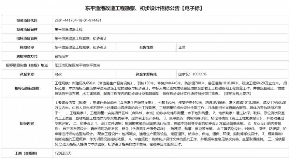This screenshot has width=290, height=159.
Task: Select the location 阳江市阳东区东平镇东平渔港
Action: pyautogui.click(x=77, y=65)
